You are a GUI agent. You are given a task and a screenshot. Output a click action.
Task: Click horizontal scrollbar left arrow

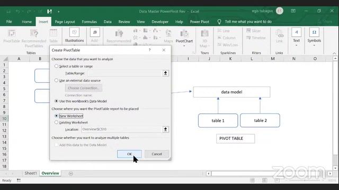pyautogui.click(x=208, y=174)
